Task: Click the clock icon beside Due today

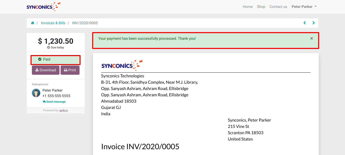Action: click(48, 48)
